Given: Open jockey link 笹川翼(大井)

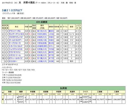Looking at the screenshot, I should (42, 58).
